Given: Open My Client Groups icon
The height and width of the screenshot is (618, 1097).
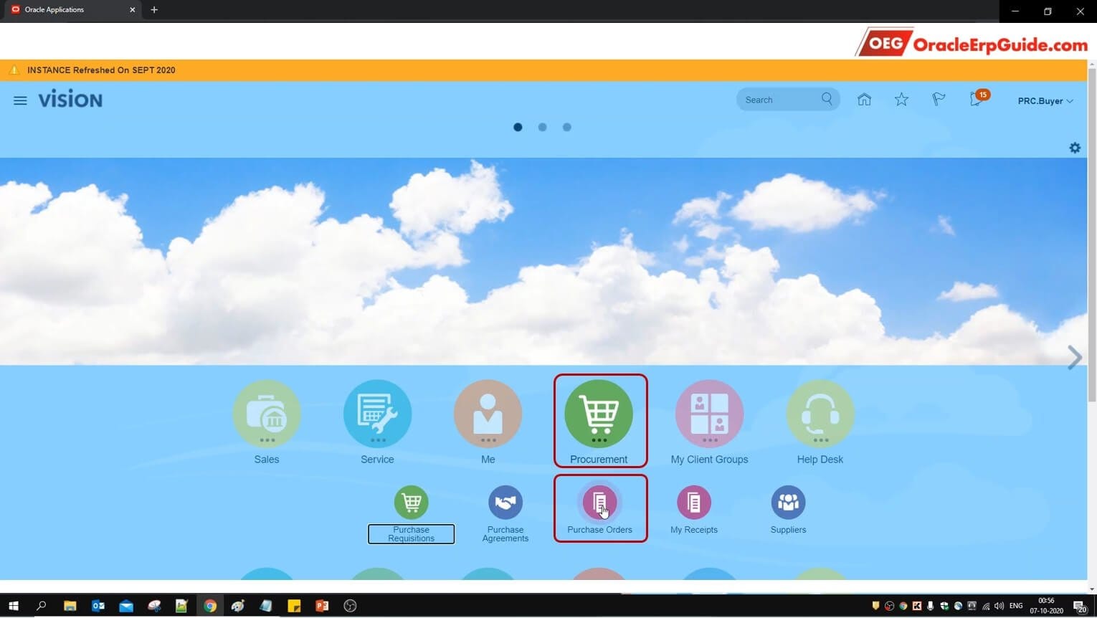Looking at the screenshot, I should pyautogui.click(x=709, y=414).
